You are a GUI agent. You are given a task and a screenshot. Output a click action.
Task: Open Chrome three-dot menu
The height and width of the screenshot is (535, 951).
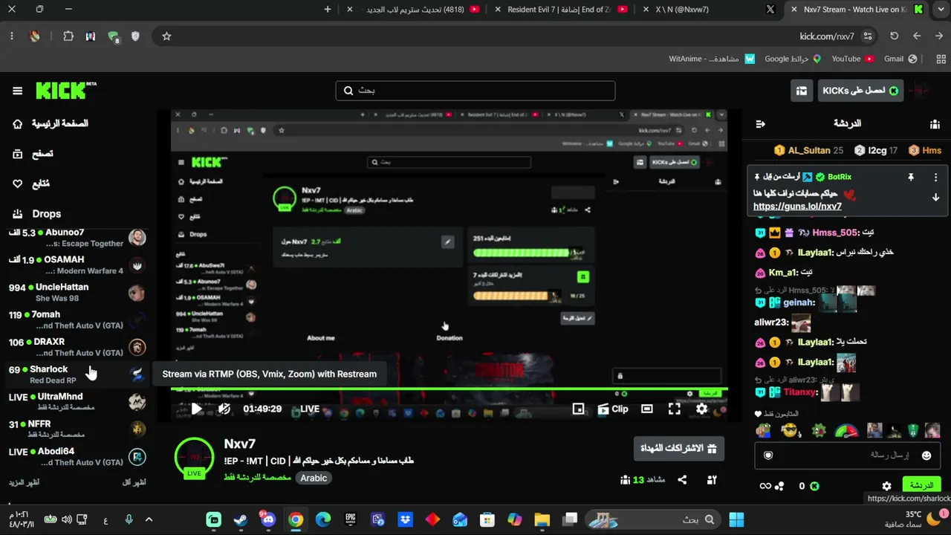point(12,36)
